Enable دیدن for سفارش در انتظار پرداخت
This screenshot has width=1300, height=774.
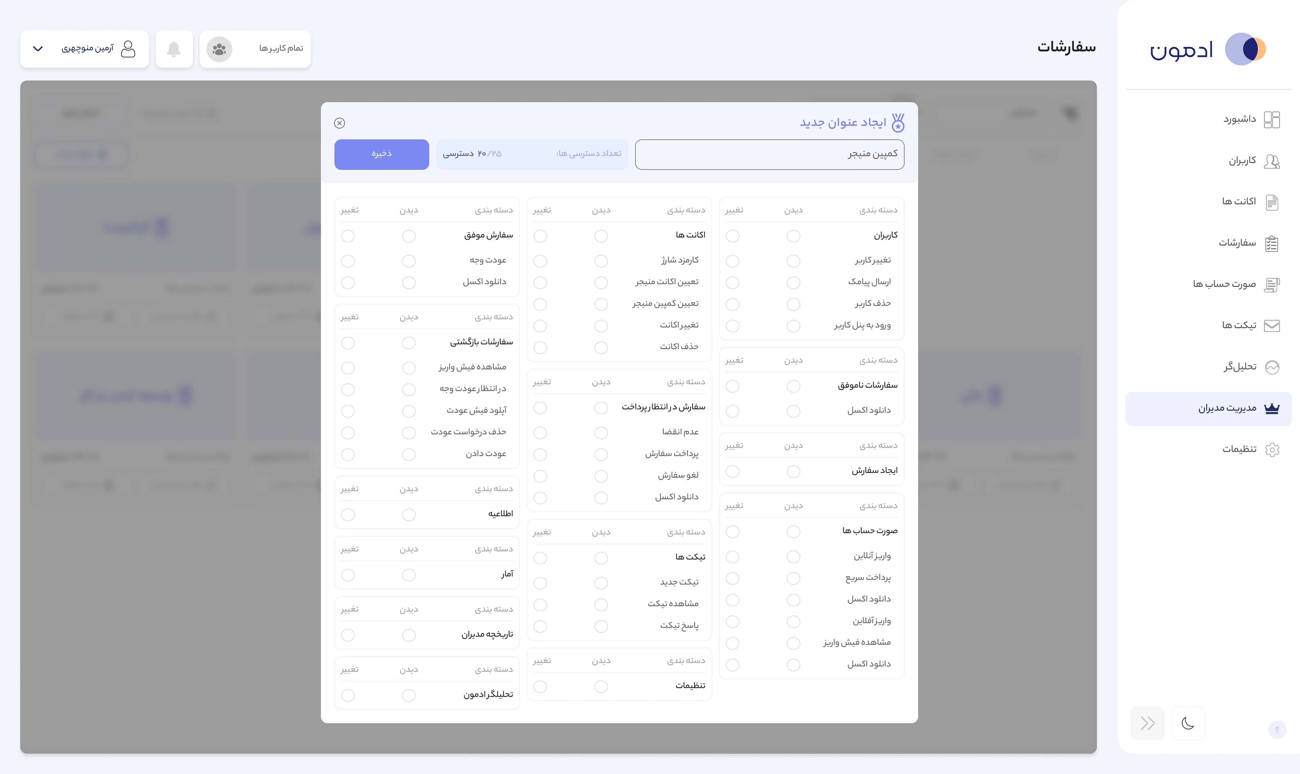pos(601,408)
